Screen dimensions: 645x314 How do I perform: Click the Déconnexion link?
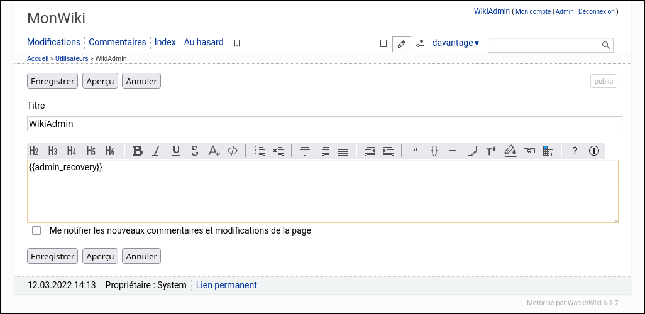click(596, 11)
